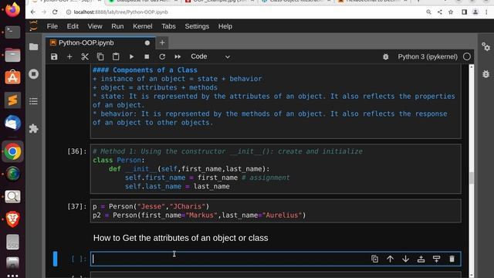Viewport: 494px width, 278px height.
Task: Restart kernel and run all cells icon
Action: (x=178, y=56)
